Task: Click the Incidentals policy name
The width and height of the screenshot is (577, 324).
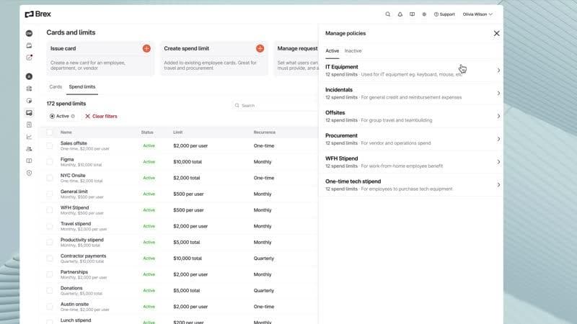Action: coord(338,89)
